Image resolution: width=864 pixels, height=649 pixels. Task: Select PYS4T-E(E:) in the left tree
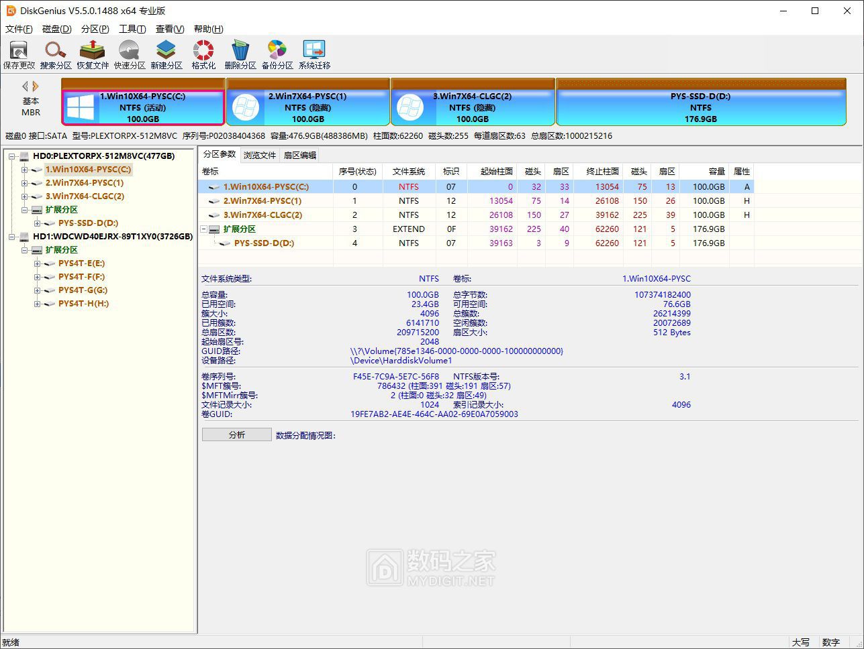[x=81, y=263]
